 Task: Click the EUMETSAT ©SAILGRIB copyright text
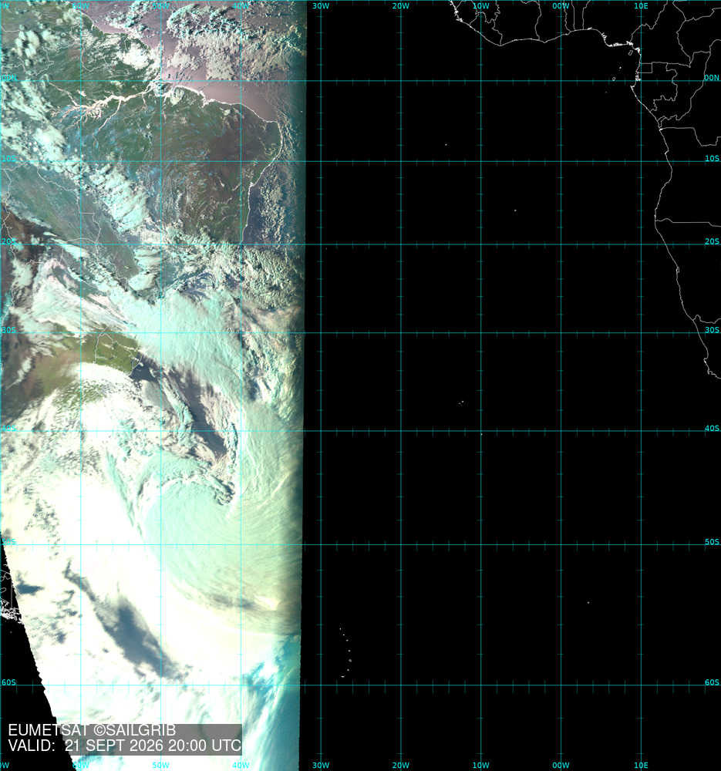(92, 730)
